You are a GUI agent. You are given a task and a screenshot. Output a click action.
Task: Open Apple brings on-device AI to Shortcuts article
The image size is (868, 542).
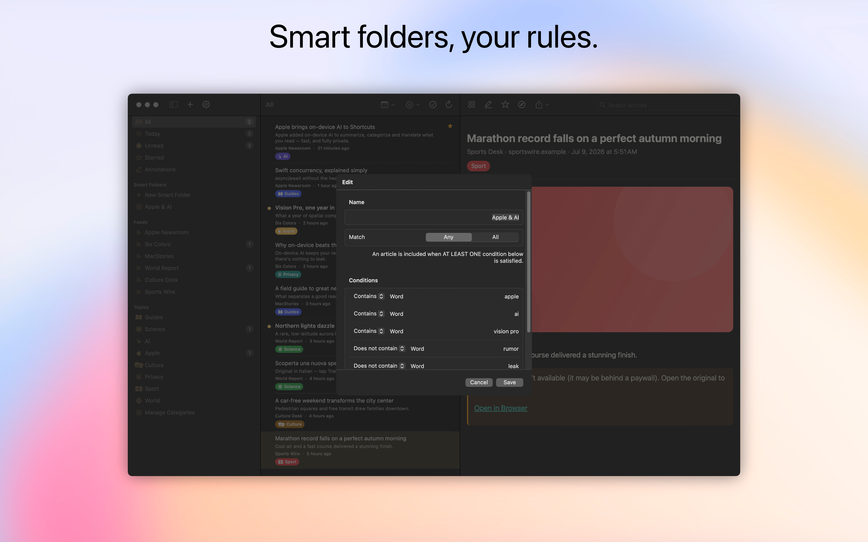coord(360,141)
